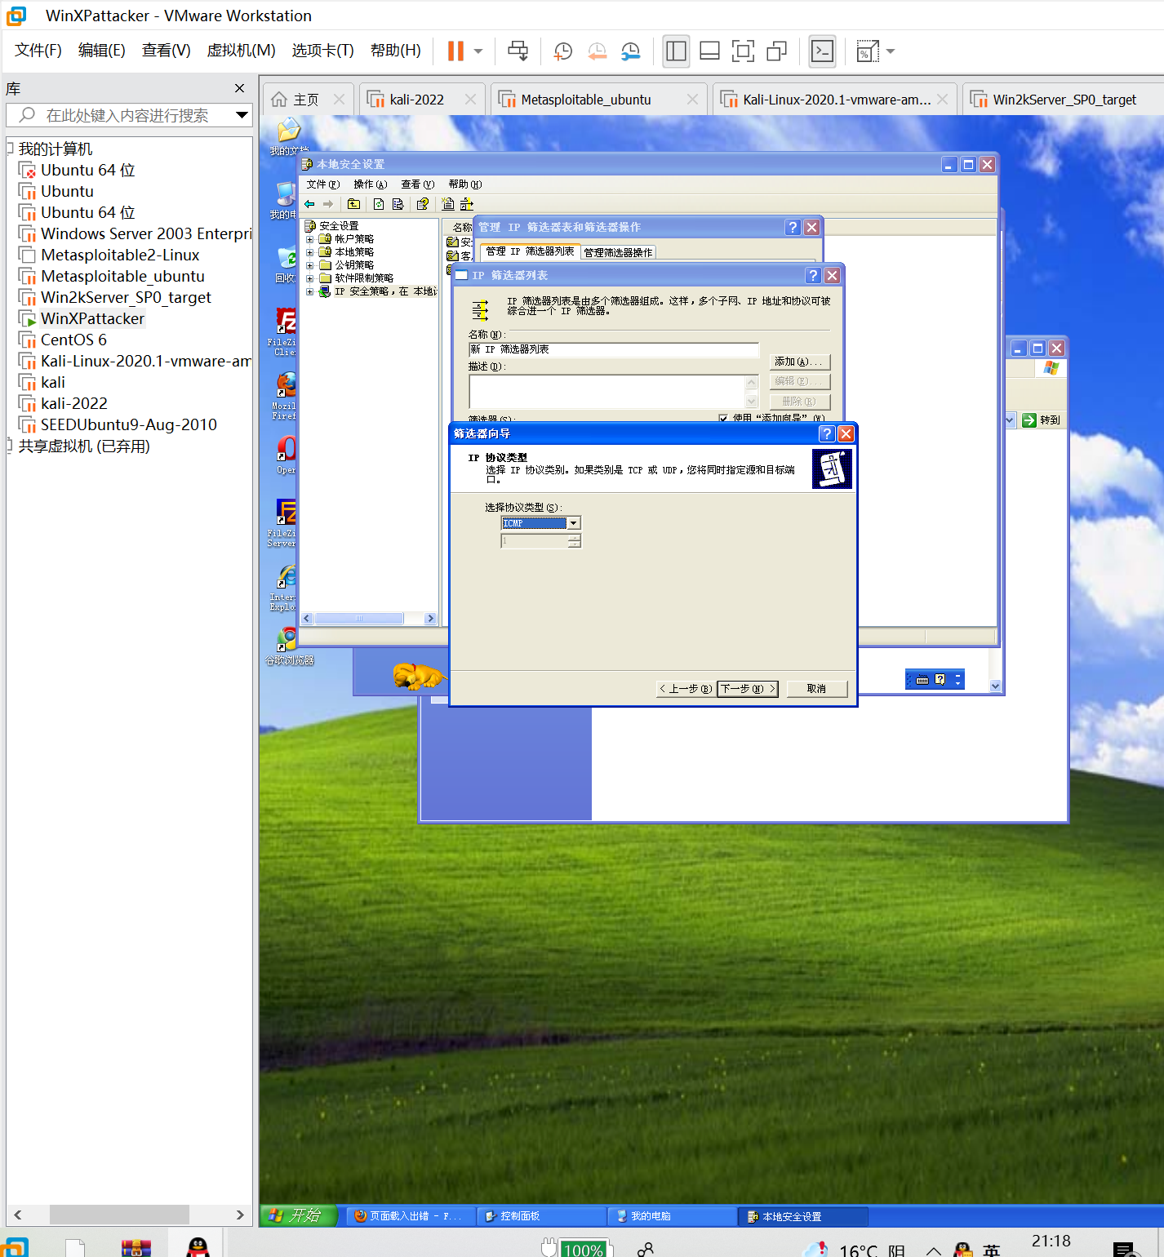Open the stretch display dropdown arrow
The height and width of the screenshot is (1257, 1164).
click(891, 51)
